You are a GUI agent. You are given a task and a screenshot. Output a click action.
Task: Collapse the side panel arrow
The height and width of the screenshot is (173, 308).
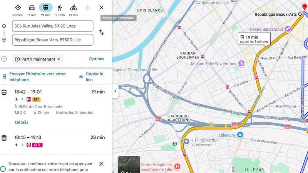click(115, 91)
